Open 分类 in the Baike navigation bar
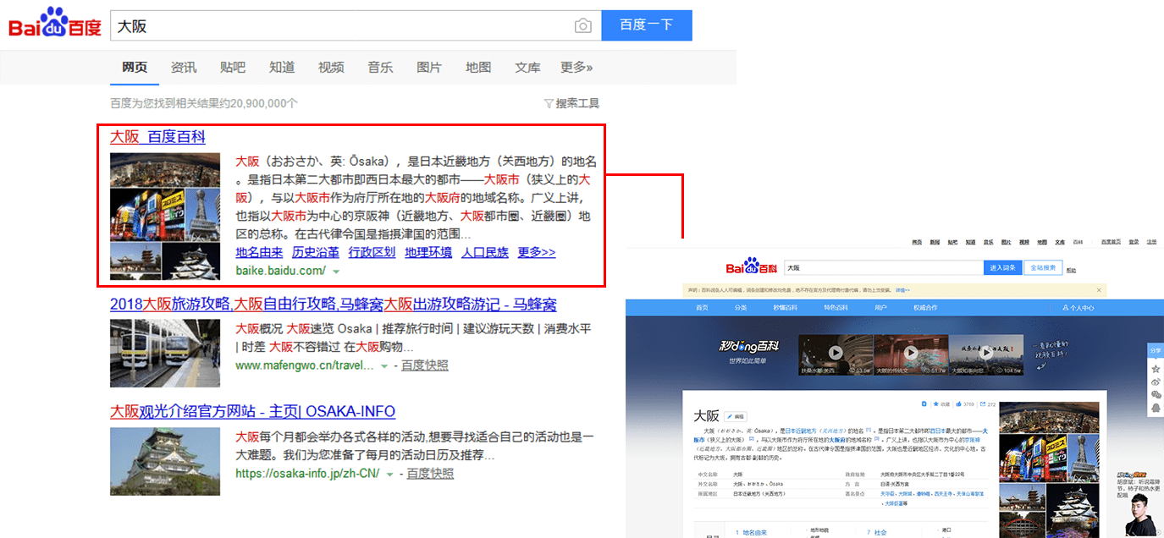 pos(741,308)
